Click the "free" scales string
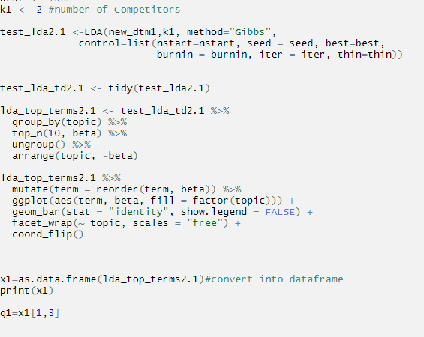The width and height of the screenshot is (424, 337). pyautogui.click(x=205, y=223)
